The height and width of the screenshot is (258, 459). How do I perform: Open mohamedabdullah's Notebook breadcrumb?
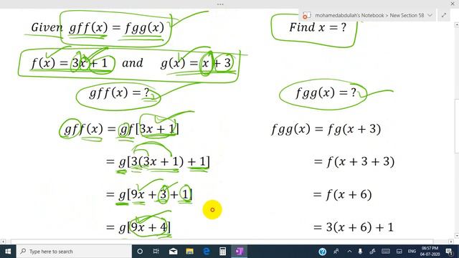(x=349, y=15)
